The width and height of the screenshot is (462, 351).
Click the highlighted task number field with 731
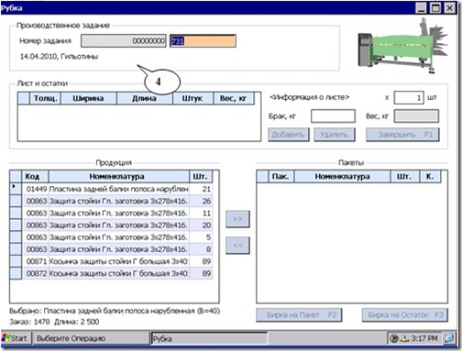click(203, 41)
